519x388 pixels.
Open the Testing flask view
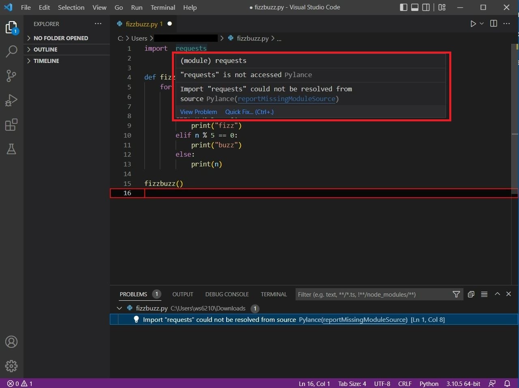click(11, 149)
